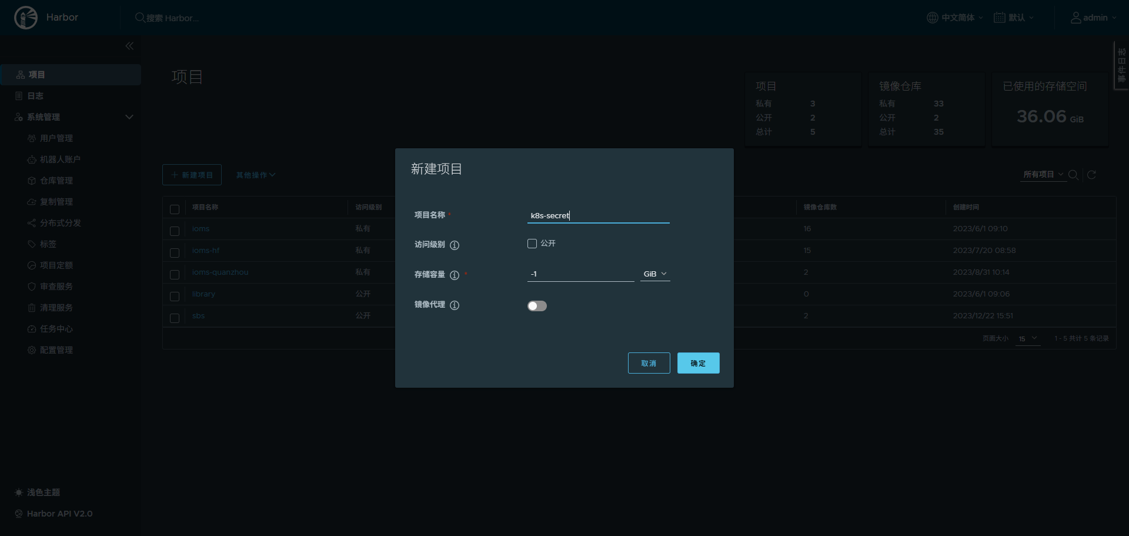Click the Harbor logo icon

(26, 18)
